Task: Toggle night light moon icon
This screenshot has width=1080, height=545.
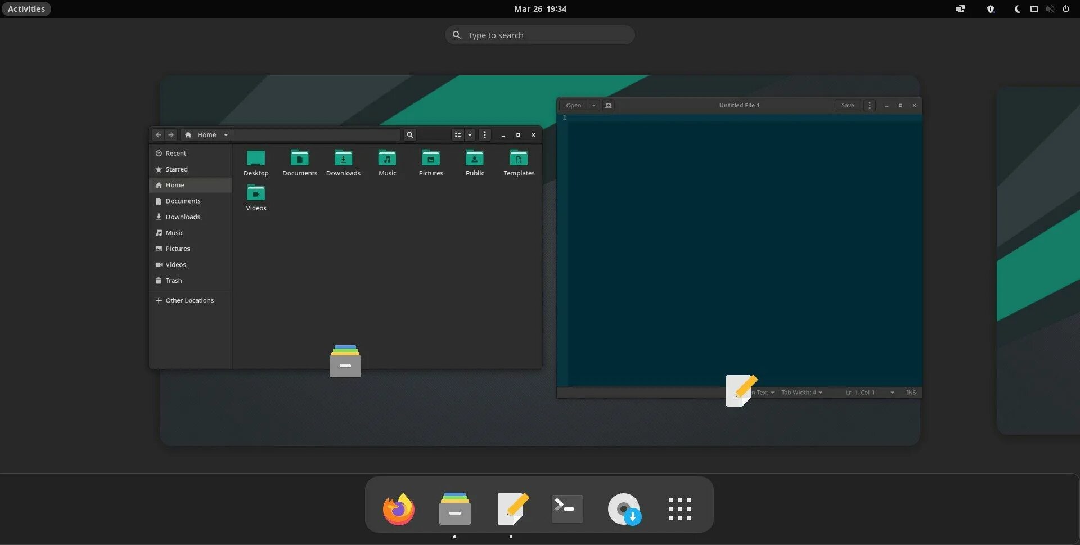Action: coord(1018,9)
